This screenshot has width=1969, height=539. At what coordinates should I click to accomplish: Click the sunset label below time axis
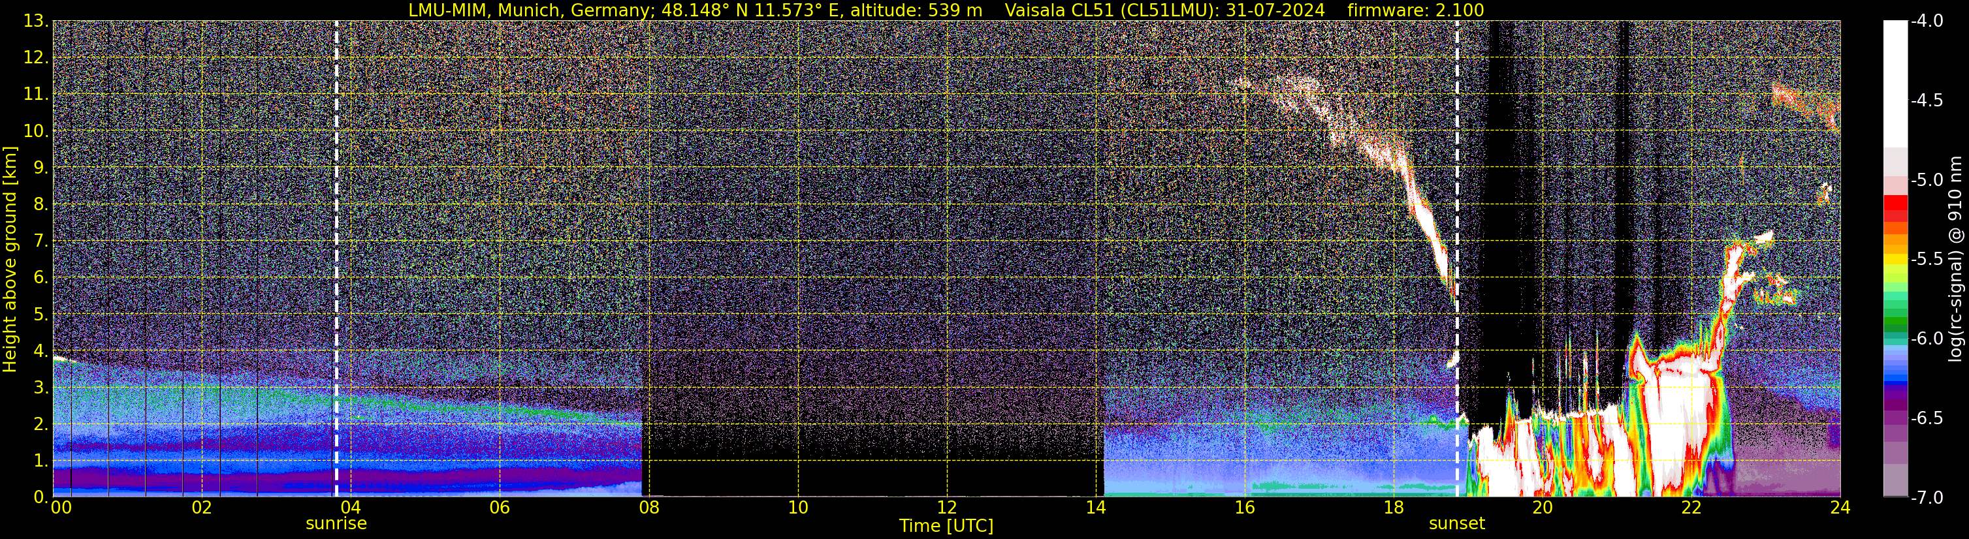pos(1457,524)
